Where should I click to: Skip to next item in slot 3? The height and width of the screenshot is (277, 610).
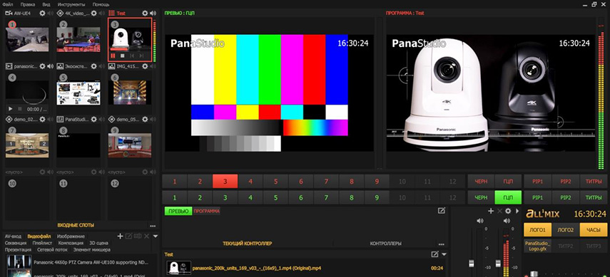coord(141,56)
